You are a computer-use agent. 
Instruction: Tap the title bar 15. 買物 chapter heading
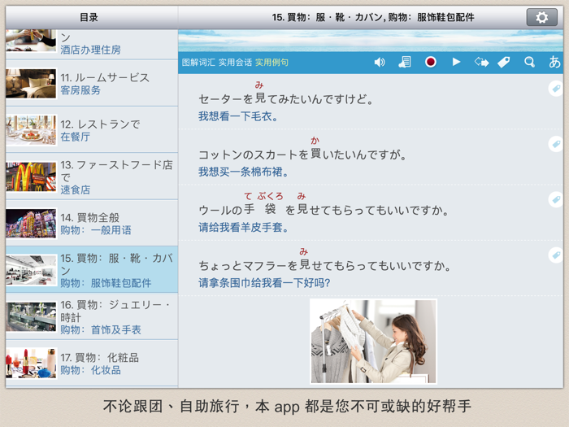coord(373,17)
